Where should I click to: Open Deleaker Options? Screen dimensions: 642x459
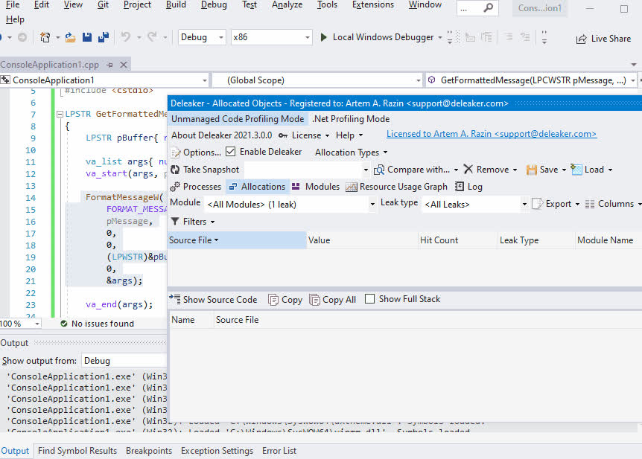pos(196,153)
